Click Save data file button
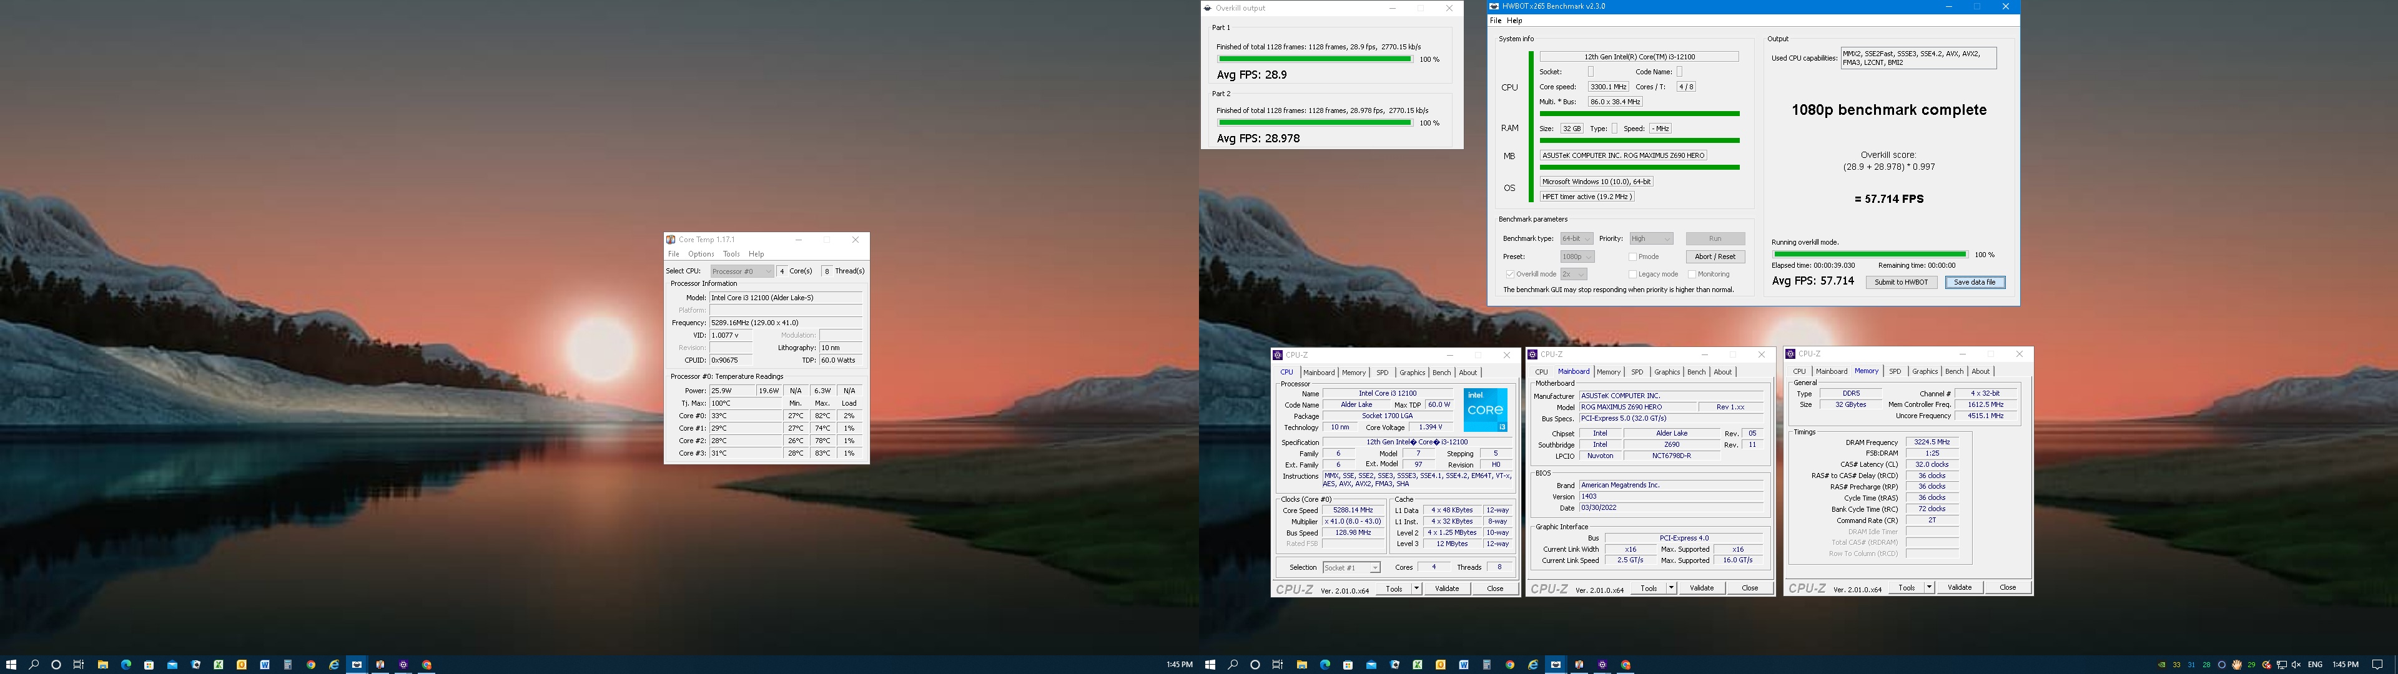 click(1975, 282)
